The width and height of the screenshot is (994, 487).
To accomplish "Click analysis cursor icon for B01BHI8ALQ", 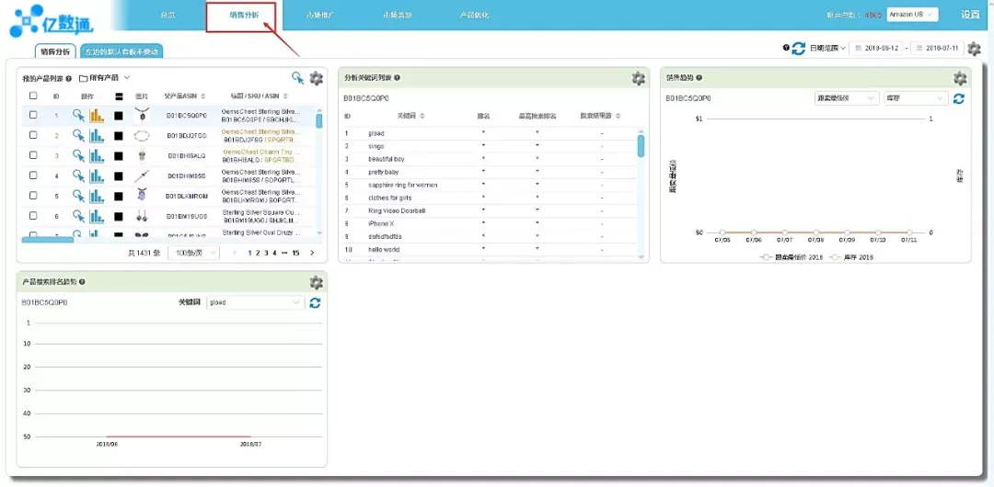I will (x=78, y=156).
